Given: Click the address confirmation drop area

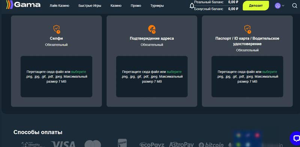Looking at the screenshot, I should 152,77.
